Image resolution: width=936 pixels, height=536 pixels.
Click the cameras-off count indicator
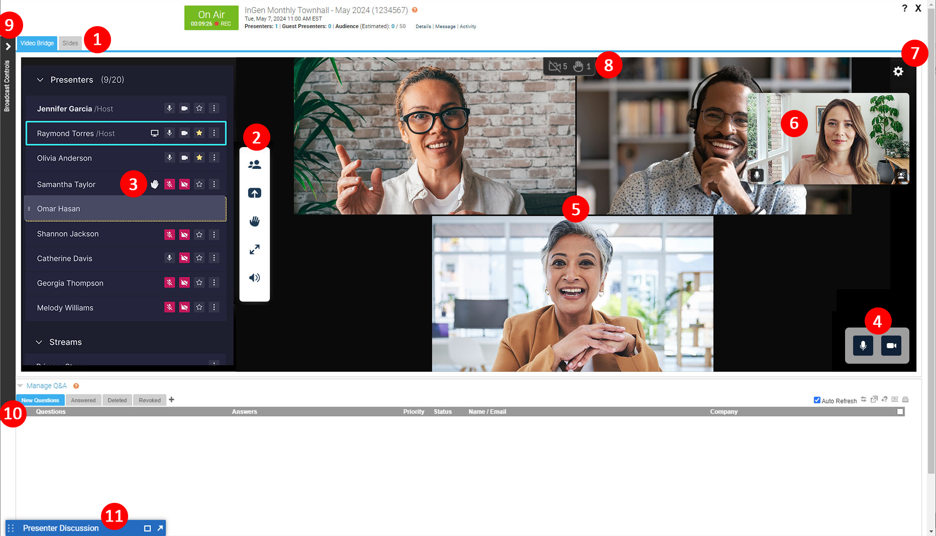(558, 66)
